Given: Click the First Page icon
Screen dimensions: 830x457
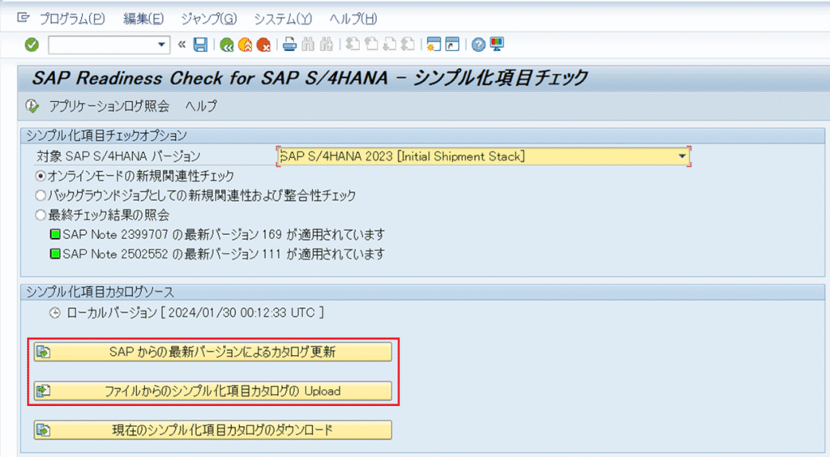Looking at the screenshot, I should [x=353, y=45].
